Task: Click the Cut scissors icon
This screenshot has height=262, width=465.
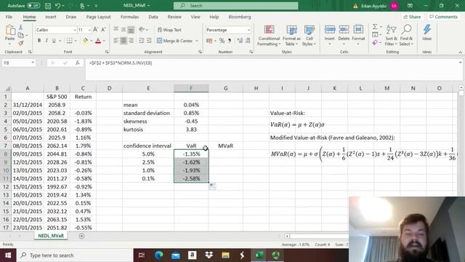Action: click(21, 28)
